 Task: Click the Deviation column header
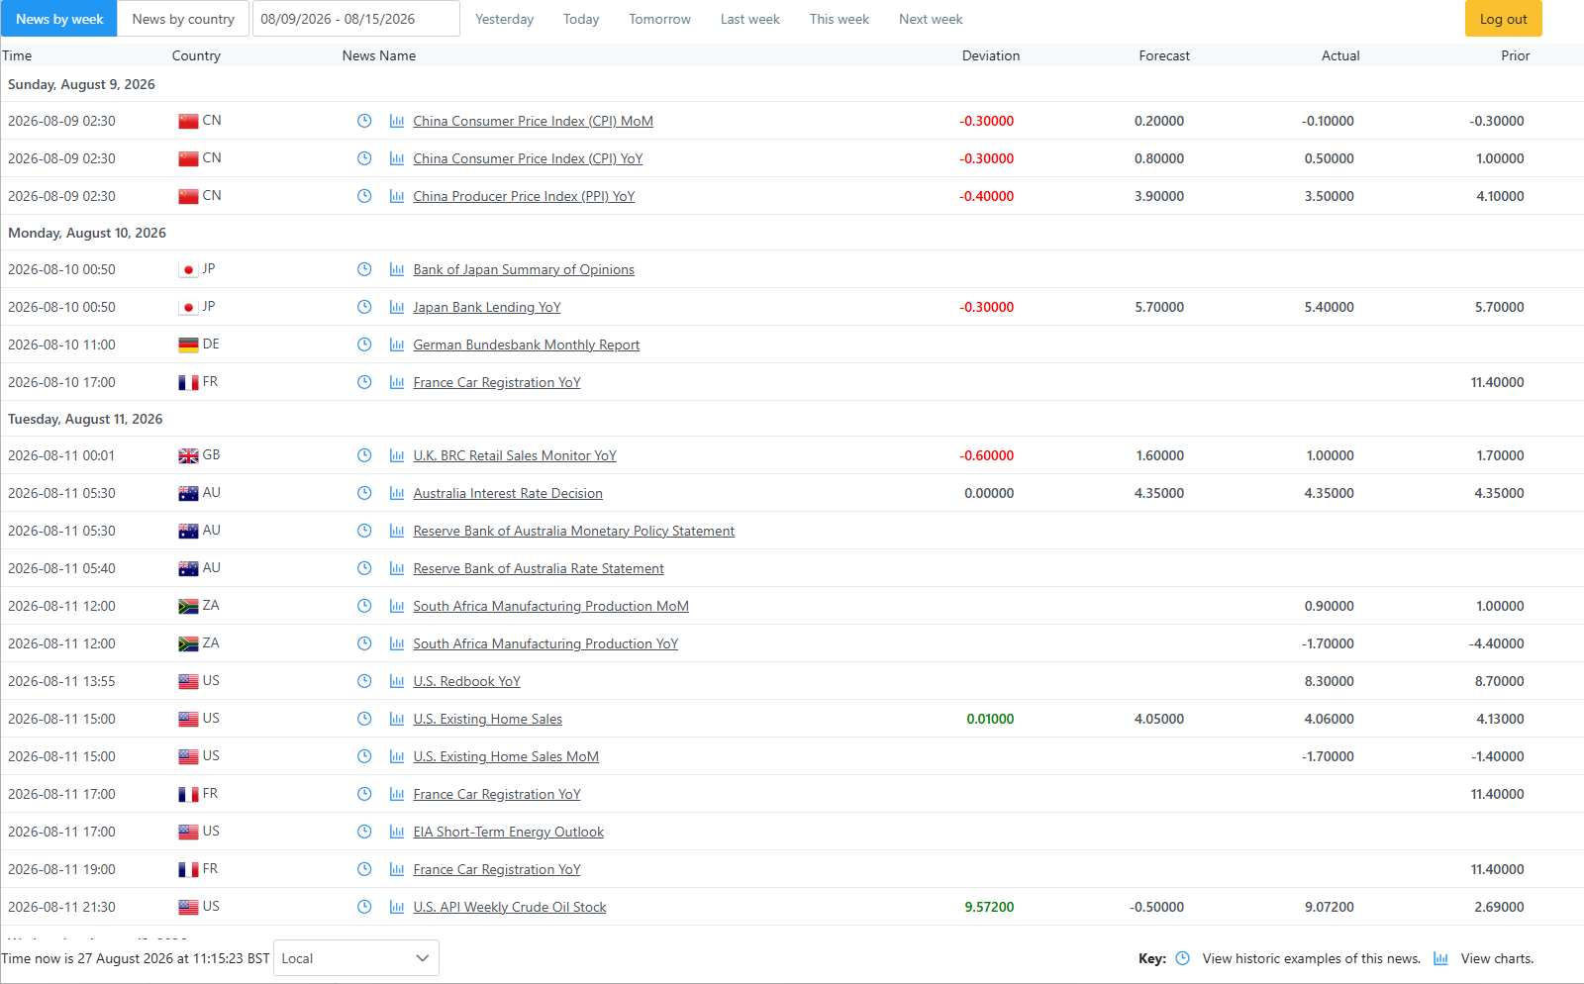pyautogui.click(x=991, y=55)
